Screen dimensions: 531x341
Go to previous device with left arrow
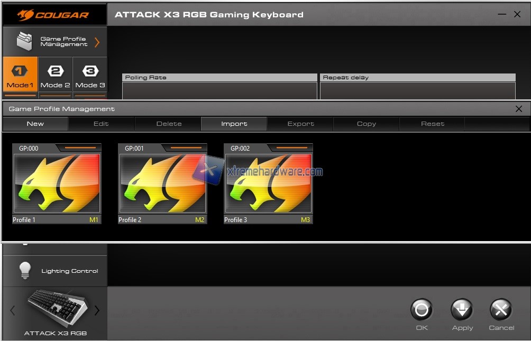point(13,311)
